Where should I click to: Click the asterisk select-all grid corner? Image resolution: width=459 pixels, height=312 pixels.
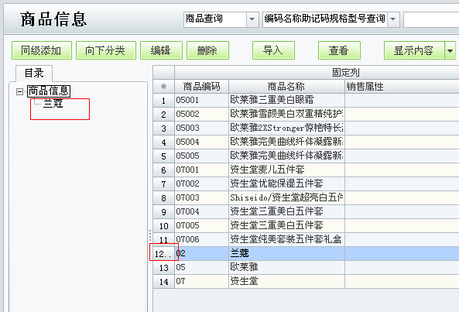[x=163, y=87]
